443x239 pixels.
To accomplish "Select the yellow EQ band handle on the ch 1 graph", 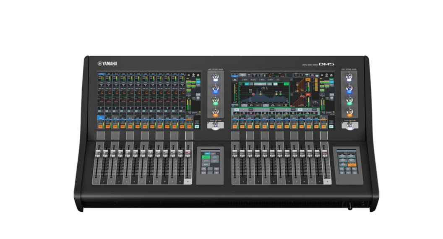I will pos(276,94).
